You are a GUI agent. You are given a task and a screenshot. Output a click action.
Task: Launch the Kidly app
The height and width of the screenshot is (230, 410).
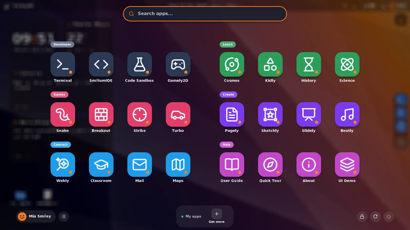(270, 64)
